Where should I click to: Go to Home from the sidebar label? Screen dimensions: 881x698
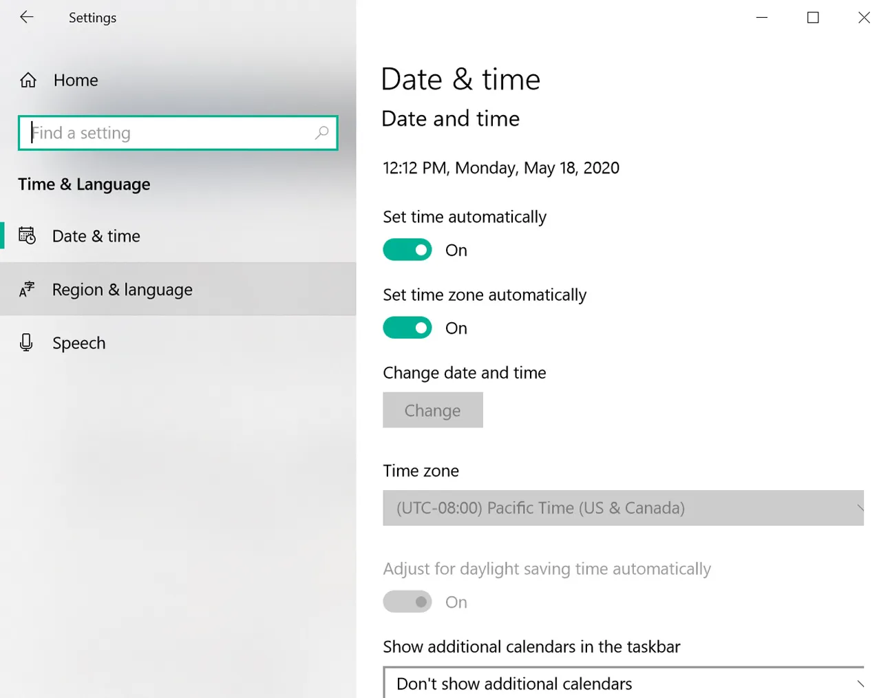(76, 81)
